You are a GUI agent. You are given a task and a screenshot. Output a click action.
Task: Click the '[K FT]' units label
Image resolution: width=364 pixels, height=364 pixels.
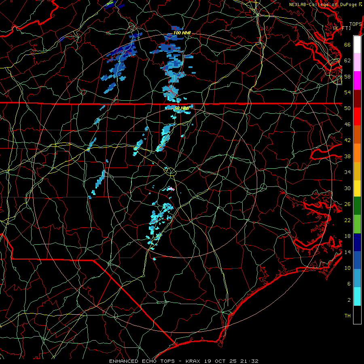click(x=342, y=28)
